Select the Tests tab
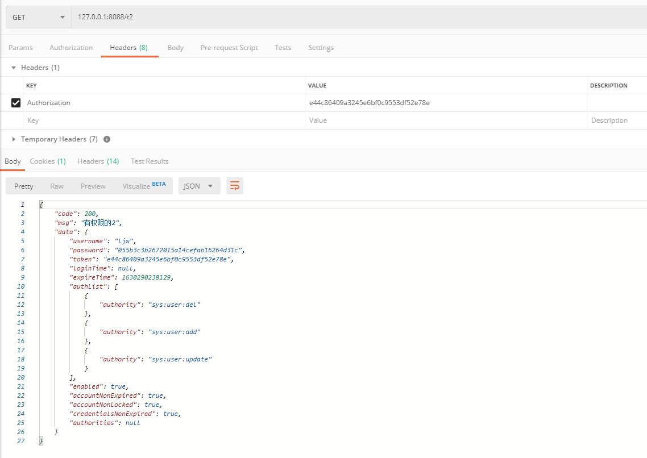The image size is (647, 458). coord(283,48)
